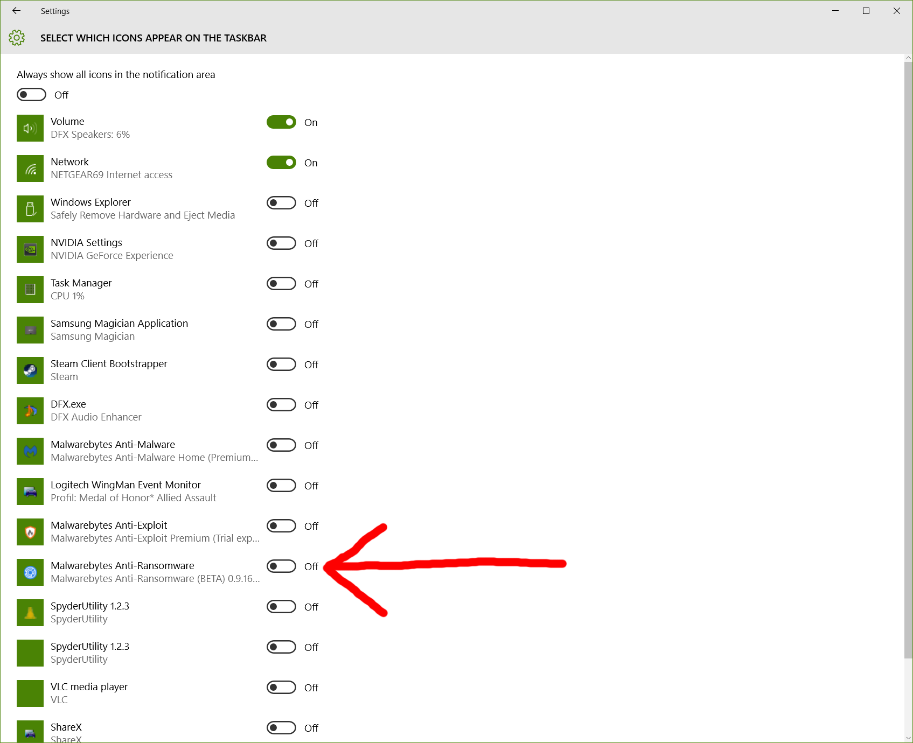The width and height of the screenshot is (913, 743).
Task: Click the 'SELECT WHICH ICONS APPEAR ON THE TASKBAR' heading
Action: (x=154, y=38)
